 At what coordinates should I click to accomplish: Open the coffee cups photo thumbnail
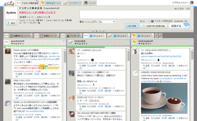click(164, 98)
